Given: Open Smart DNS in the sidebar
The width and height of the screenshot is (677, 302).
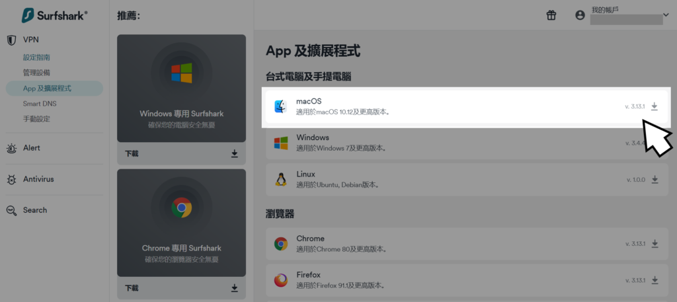Looking at the screenshot, I should click(x=40, y=104).
